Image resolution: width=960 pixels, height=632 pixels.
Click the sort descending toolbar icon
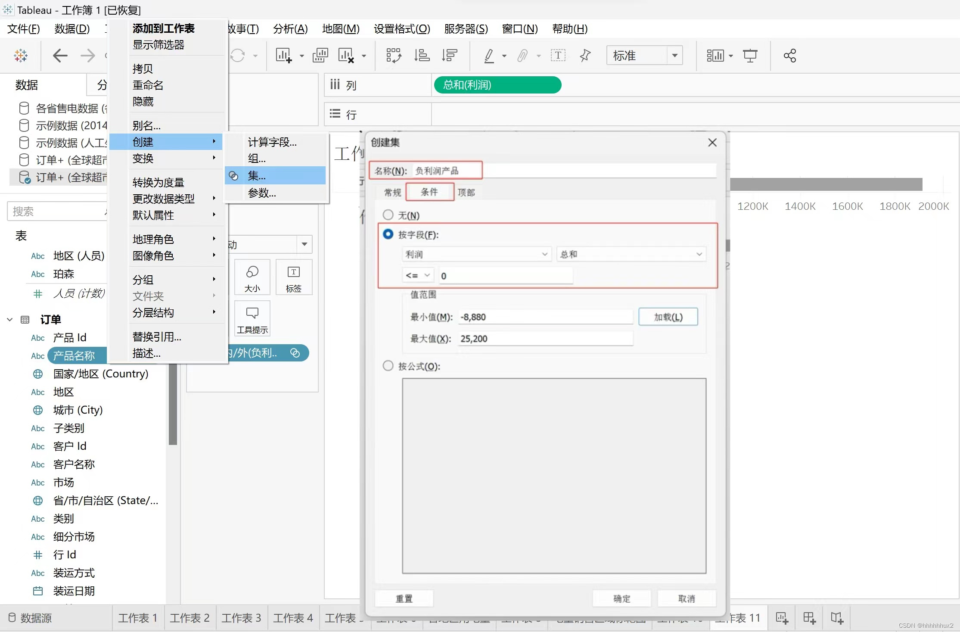coord(449,56)
